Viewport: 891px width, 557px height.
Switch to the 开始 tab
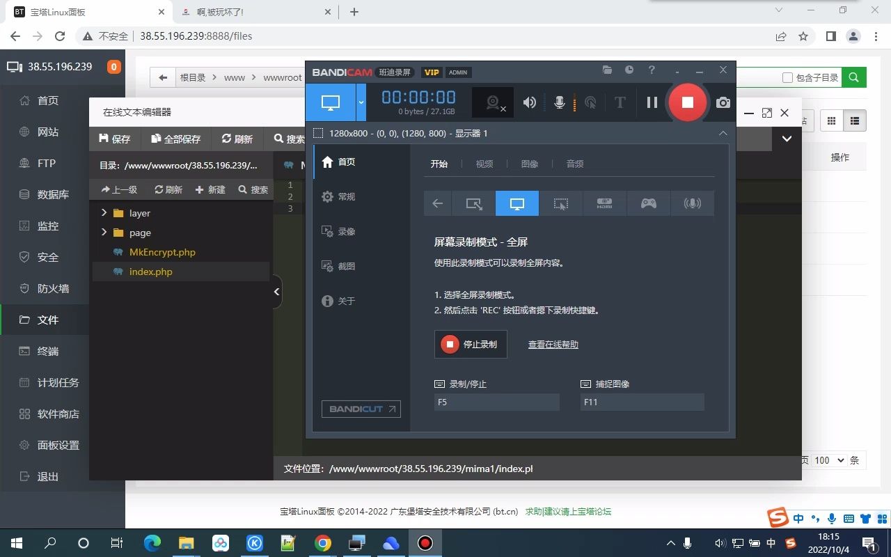[x=439, y=164]
